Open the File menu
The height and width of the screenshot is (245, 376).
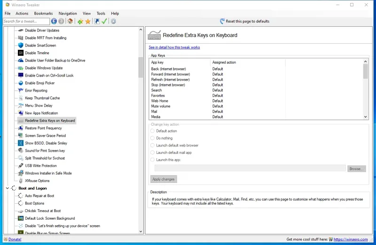[x=8, y=14]
